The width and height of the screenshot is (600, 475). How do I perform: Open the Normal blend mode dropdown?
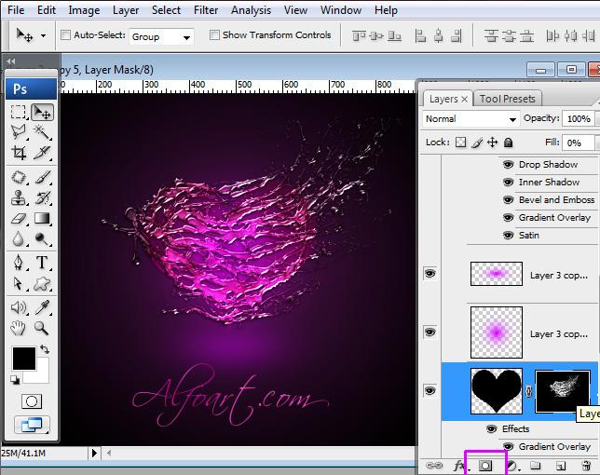[471, 119]
